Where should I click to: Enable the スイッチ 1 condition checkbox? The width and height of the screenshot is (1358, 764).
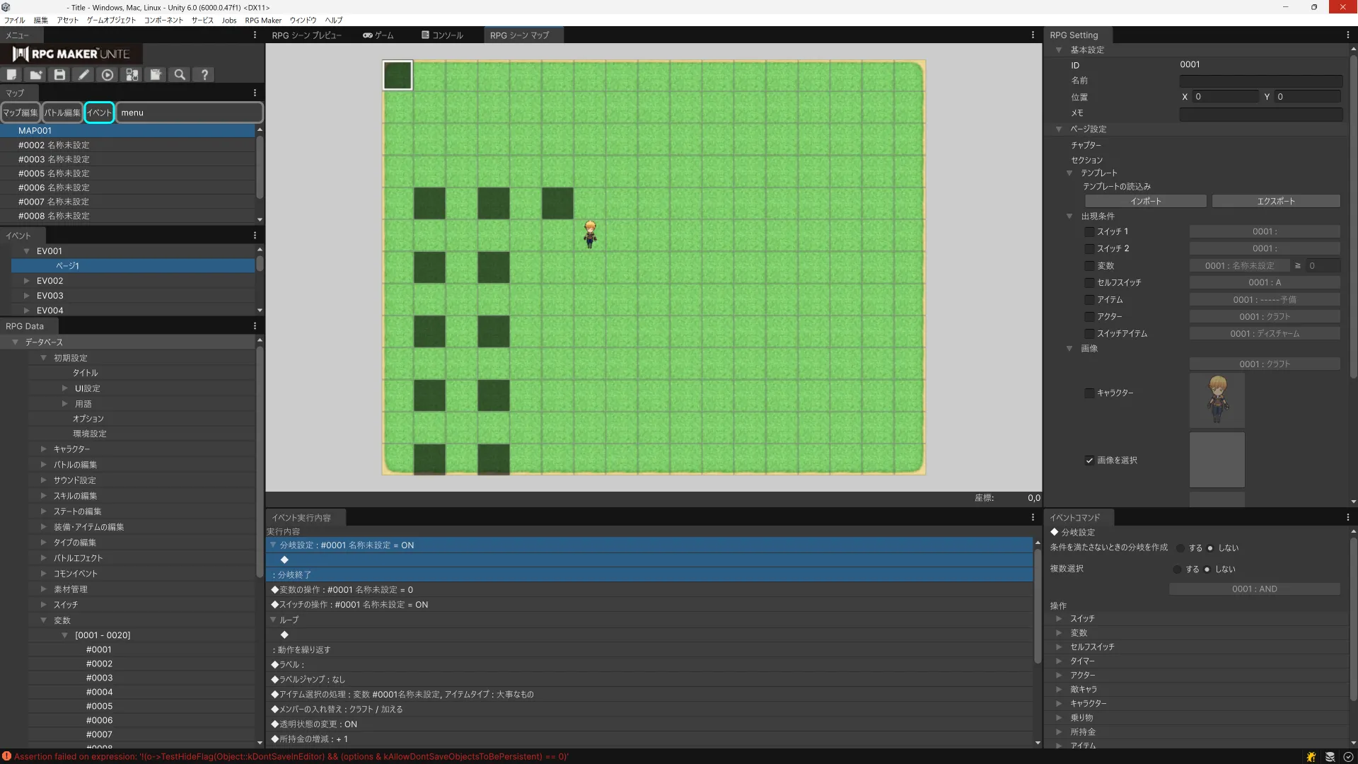coord(1089,232)
